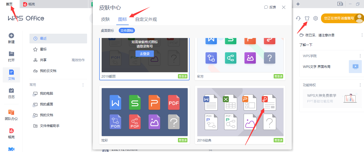Click the W document icon in 2016经典 preview
Screen dimensions: 364x152
[x=211, y=102]
